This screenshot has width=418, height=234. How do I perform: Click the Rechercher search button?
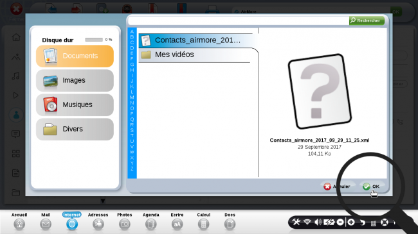tap(367, 21)
